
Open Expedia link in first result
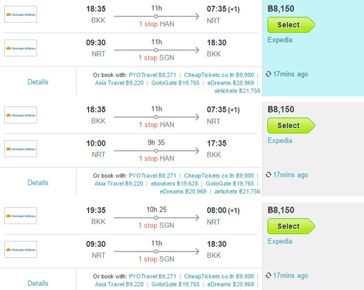280,40
